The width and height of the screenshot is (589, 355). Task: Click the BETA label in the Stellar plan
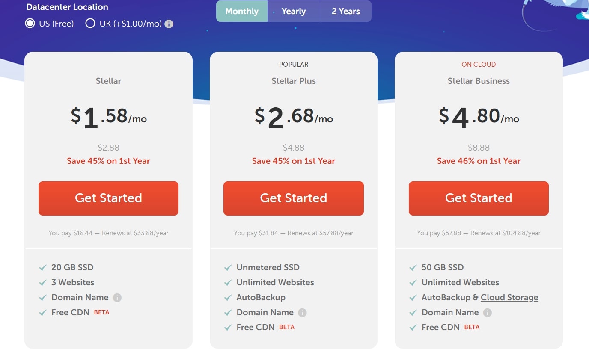[101, 312]
